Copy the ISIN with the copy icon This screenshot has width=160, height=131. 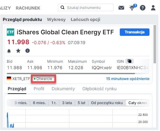[129, 61]
